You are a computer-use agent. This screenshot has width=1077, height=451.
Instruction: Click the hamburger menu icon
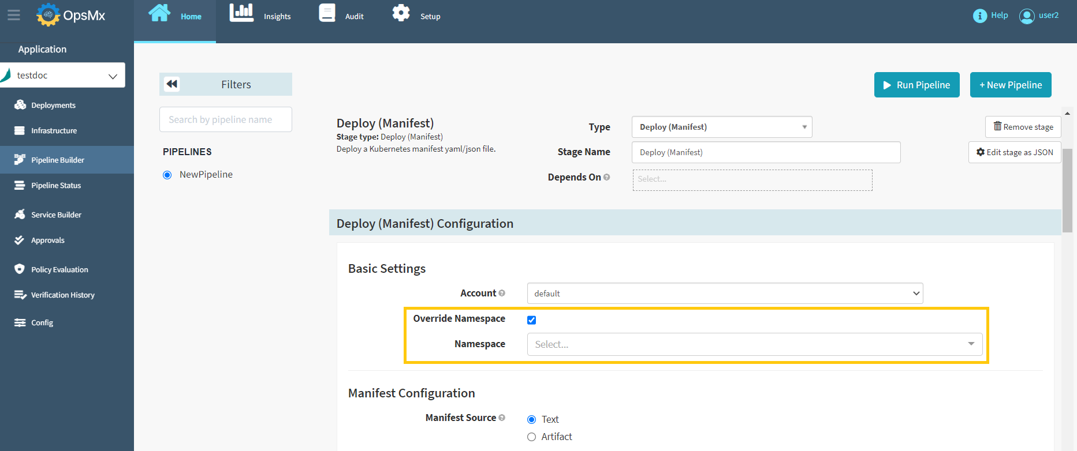[x=14, y=16]
